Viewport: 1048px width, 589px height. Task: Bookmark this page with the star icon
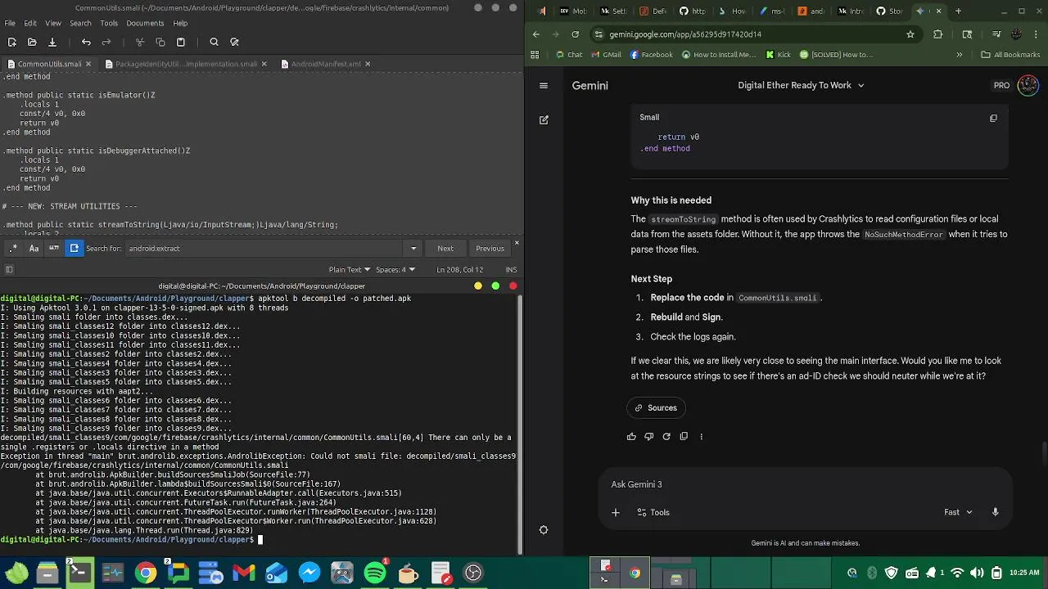[910, 34]
